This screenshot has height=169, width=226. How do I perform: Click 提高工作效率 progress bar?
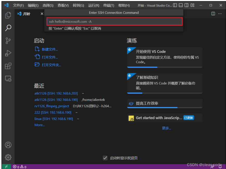(x=165, y=108)
